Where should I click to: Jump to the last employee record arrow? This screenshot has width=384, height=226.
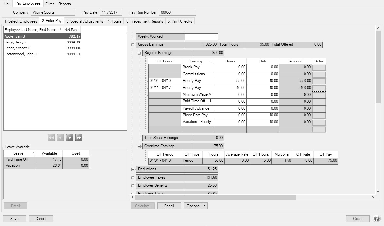pyautogui.click(x=79, y=138)
